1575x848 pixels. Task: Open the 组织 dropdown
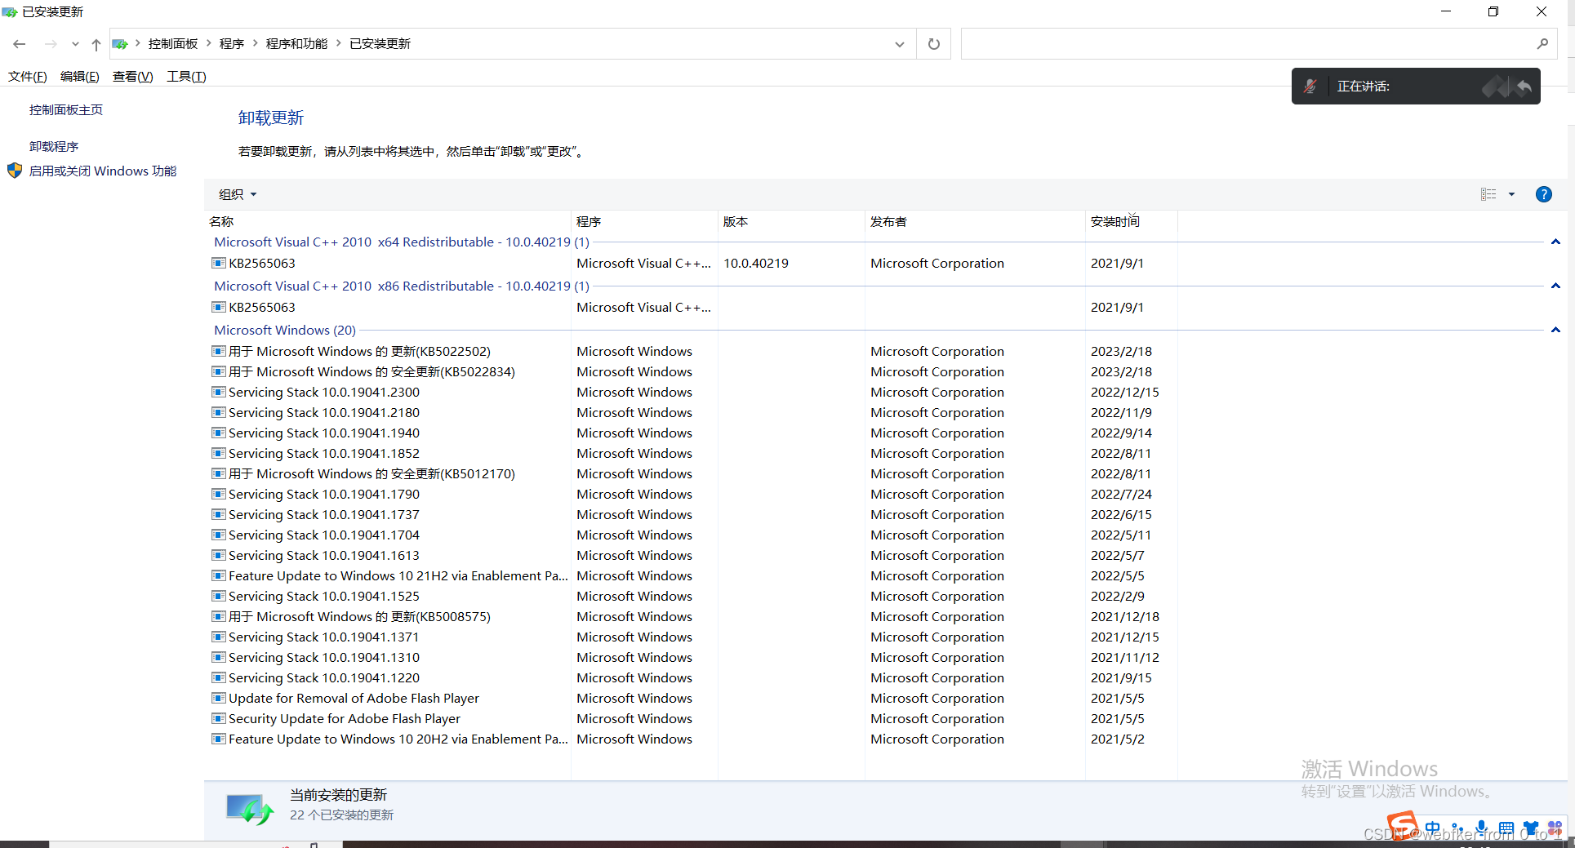[x=238, y=194]
